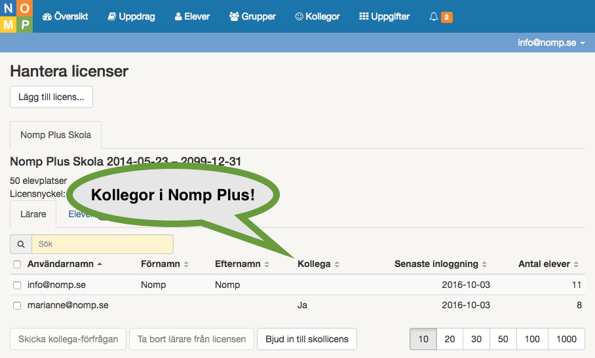Open the notifications bell icon
This screenshot has width=595, height=358.
tap(433, 16)
